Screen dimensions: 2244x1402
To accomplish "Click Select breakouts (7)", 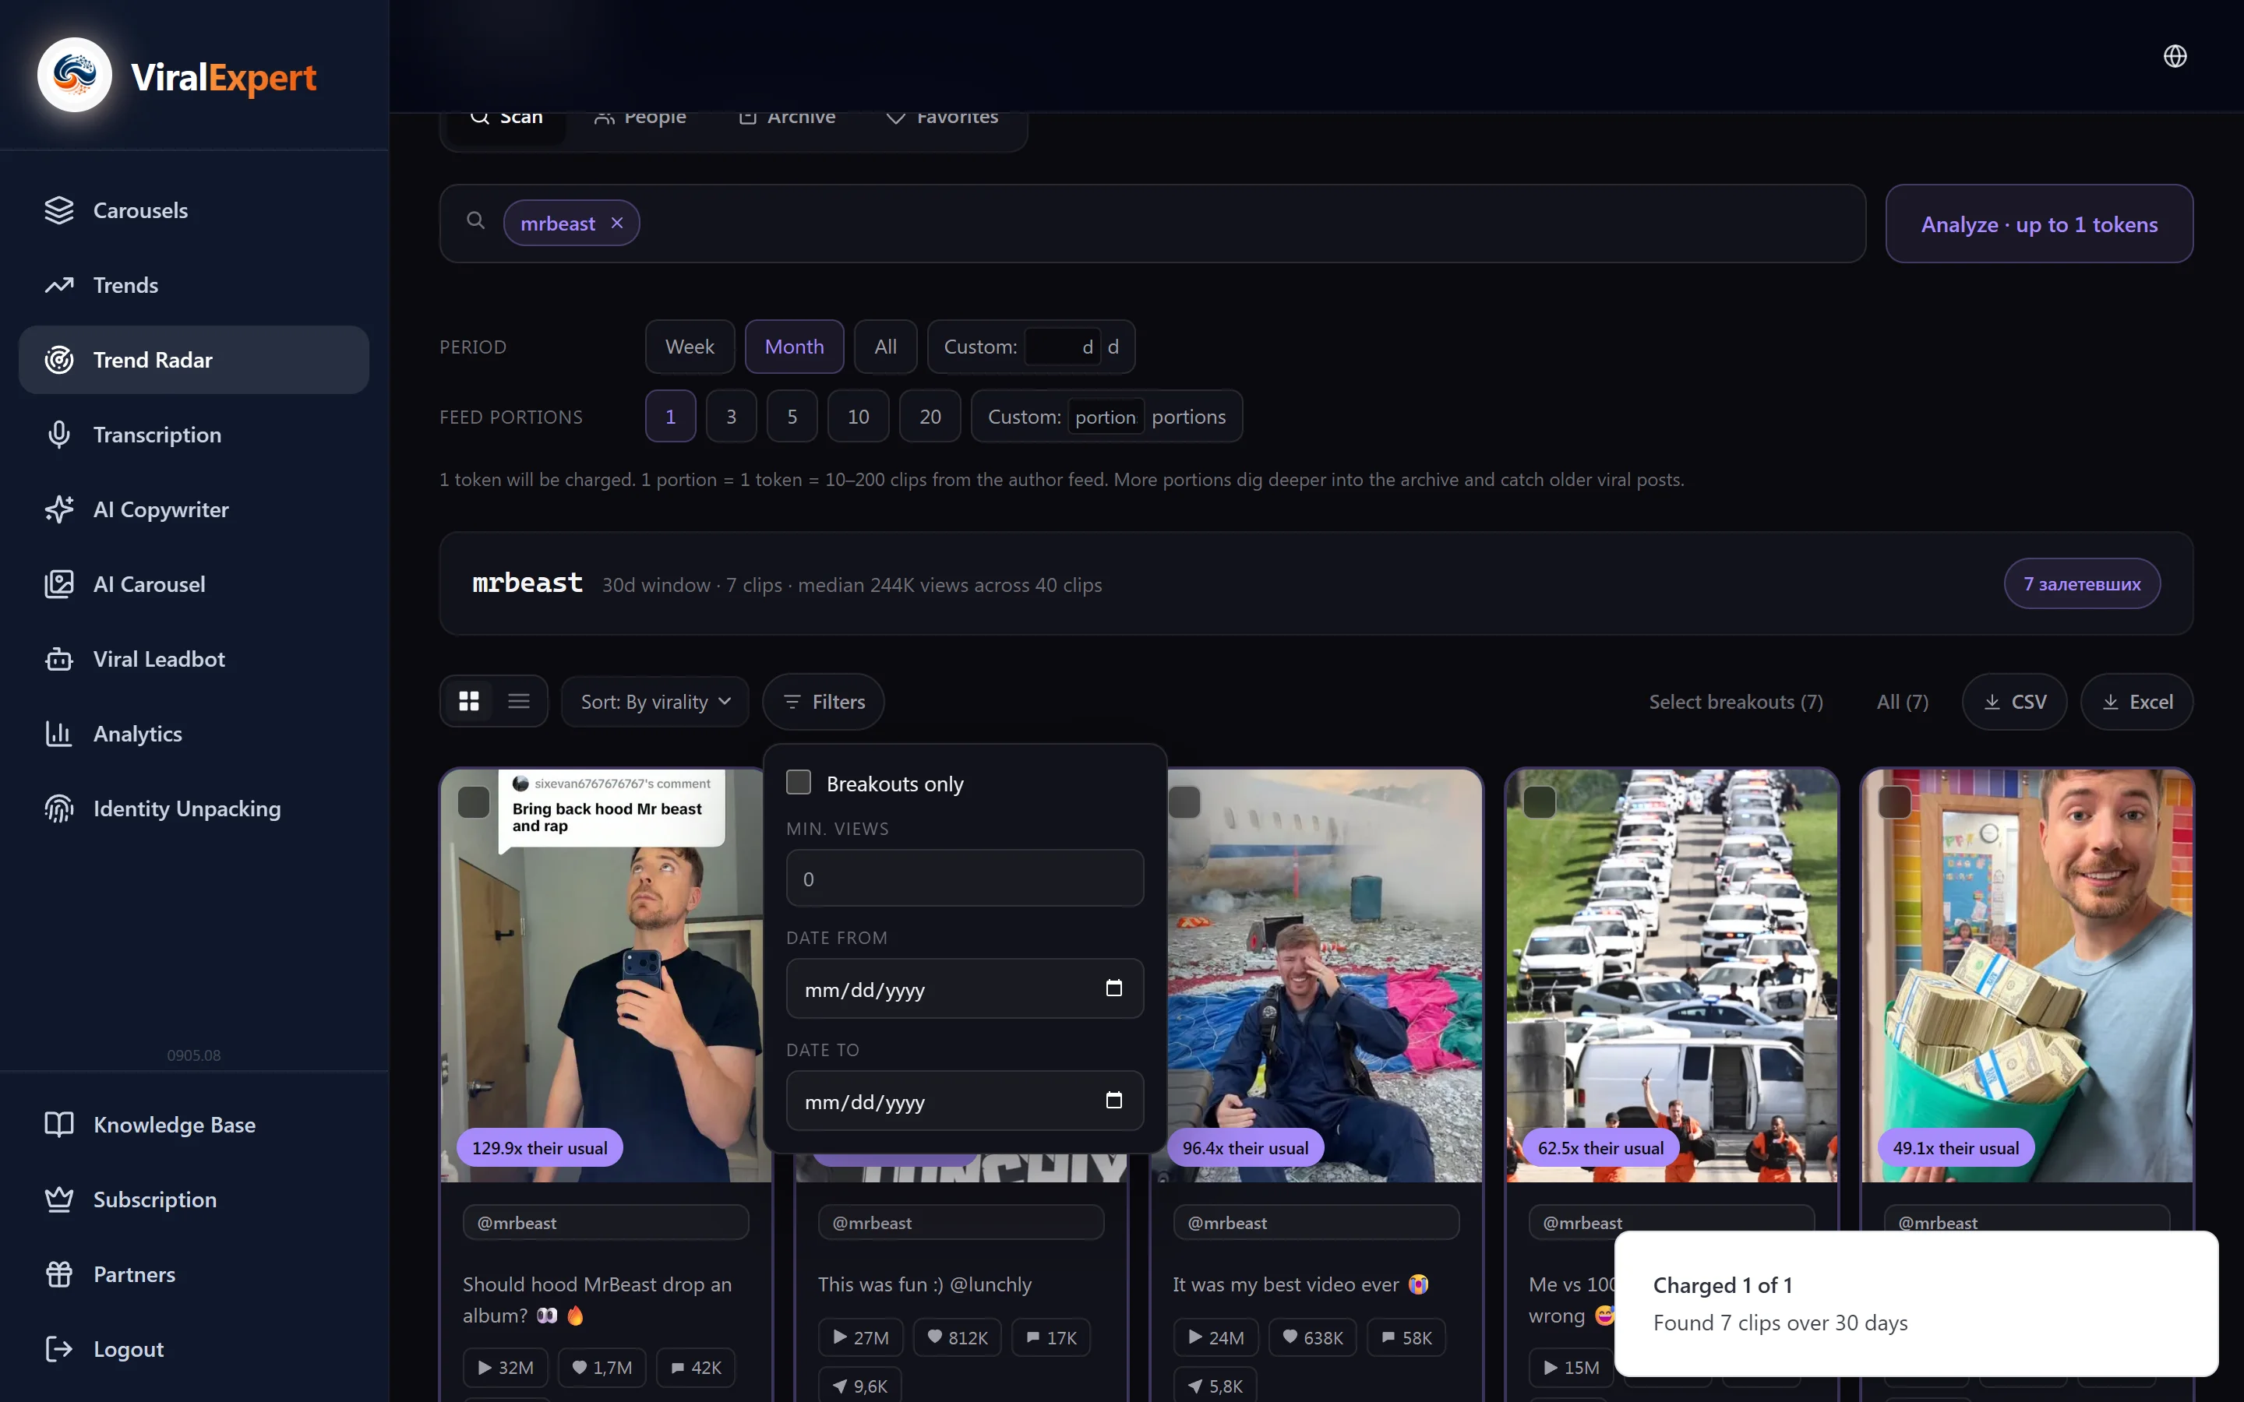I will 1736,702.
